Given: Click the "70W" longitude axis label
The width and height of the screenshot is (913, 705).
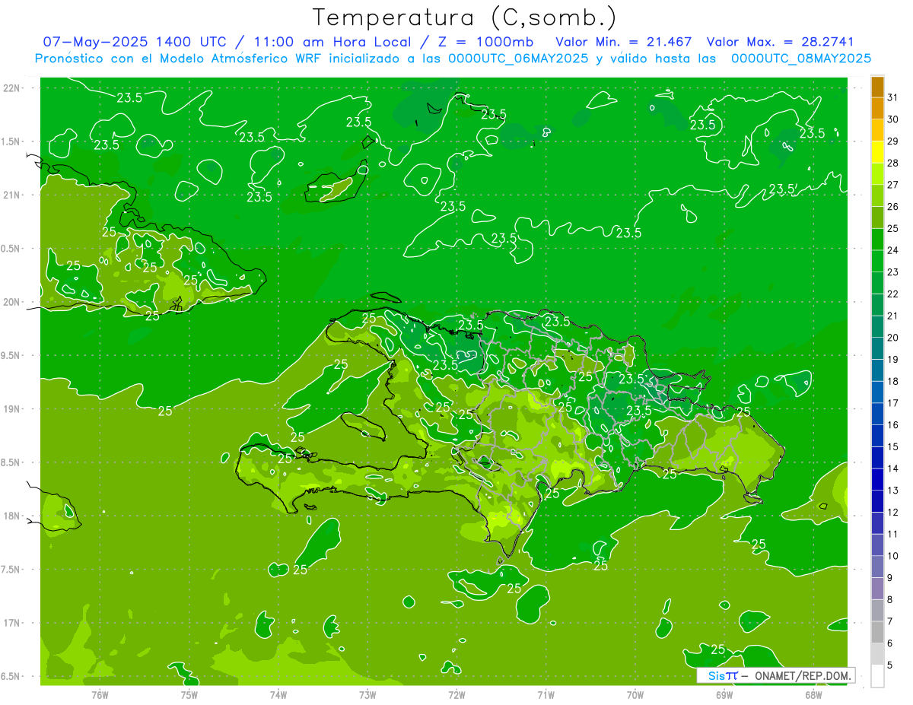Looking at the screenshot, I should pyautogui.click(x=635, y=694).
